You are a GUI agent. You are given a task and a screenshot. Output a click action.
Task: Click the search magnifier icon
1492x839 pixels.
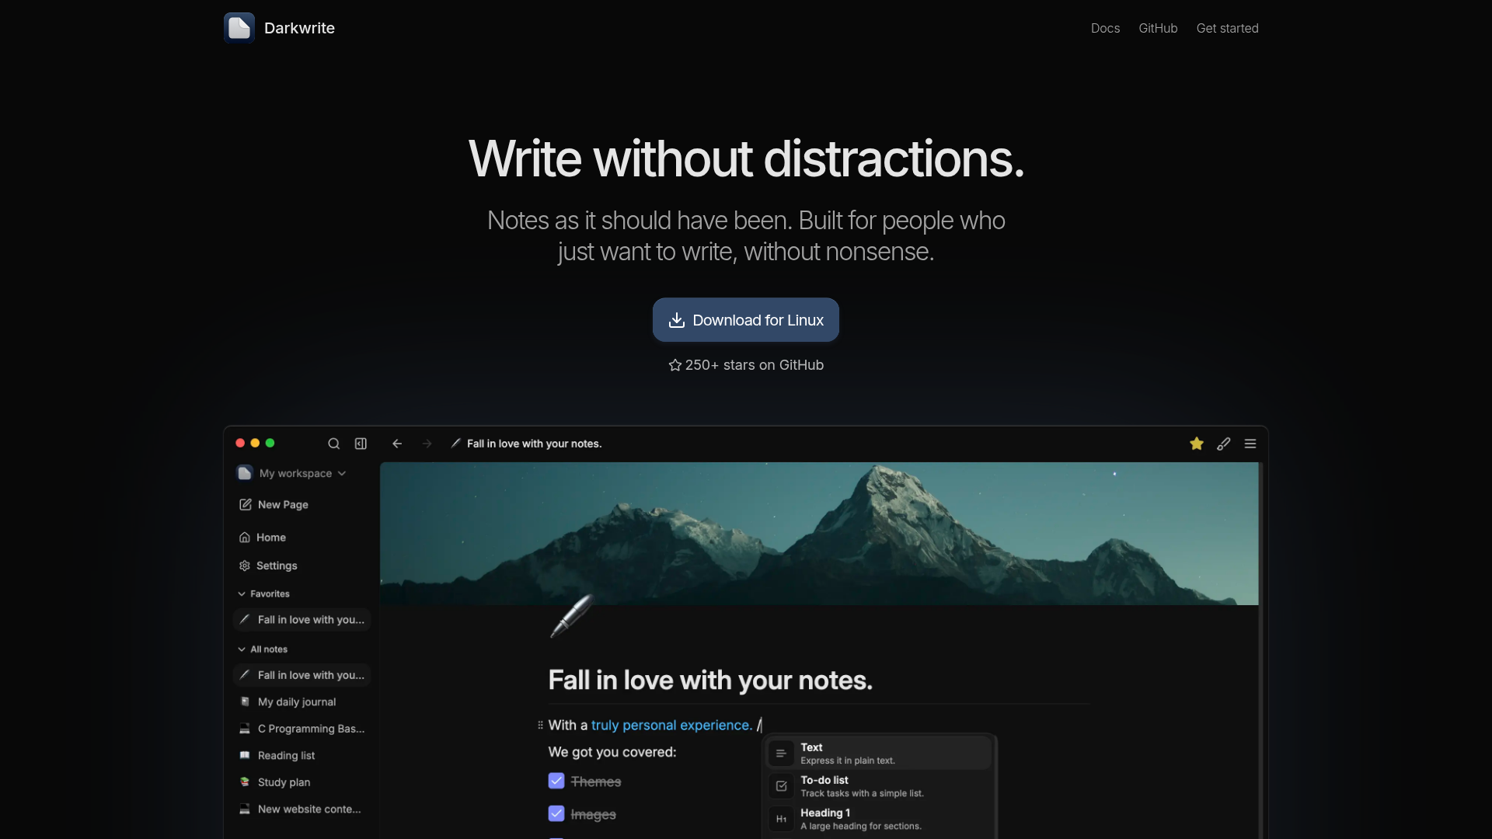point(334,444)
